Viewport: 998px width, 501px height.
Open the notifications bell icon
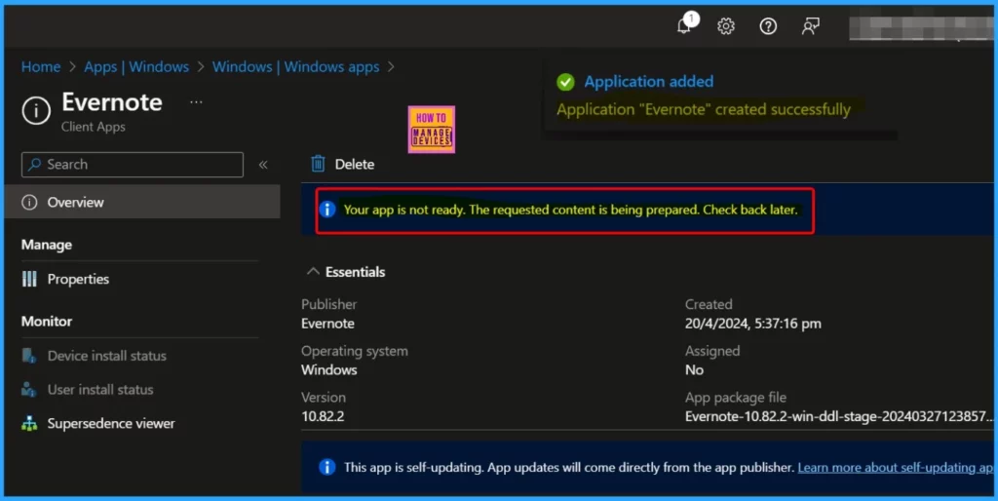[x=685, y=25]
